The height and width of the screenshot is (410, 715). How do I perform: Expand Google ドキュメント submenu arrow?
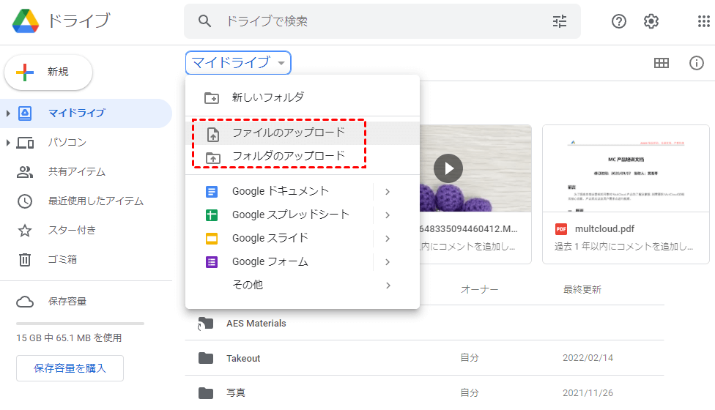pyautogui.click(x=387, y=192)
